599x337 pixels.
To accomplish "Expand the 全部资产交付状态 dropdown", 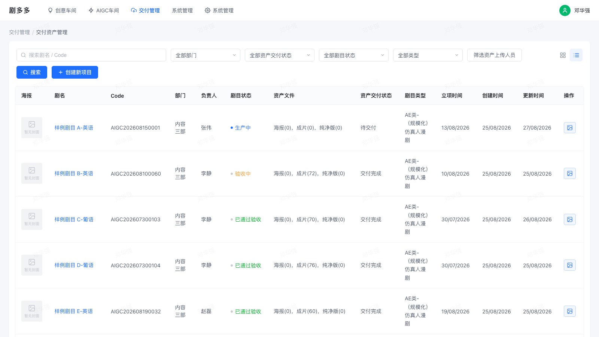I will (x=280, y=55).
